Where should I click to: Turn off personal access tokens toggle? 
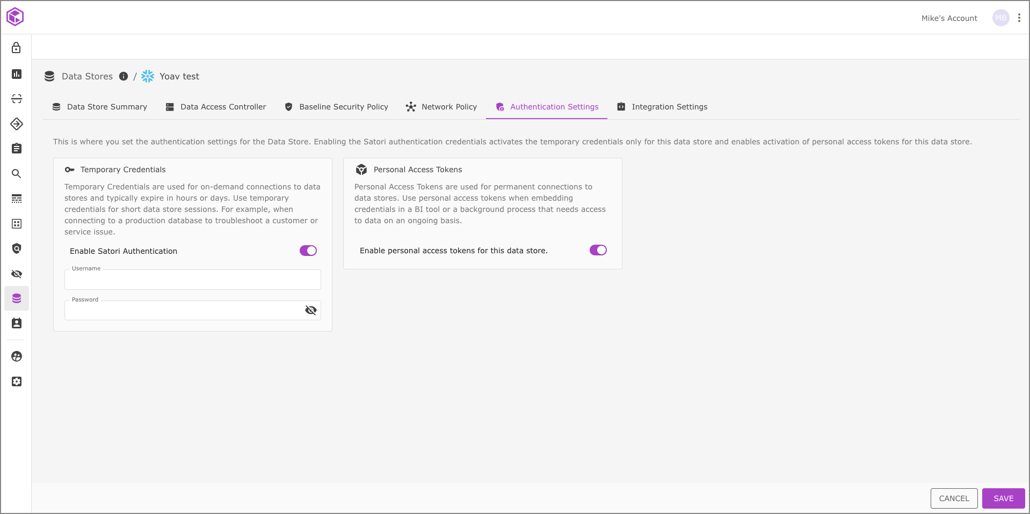click(598, 250)
